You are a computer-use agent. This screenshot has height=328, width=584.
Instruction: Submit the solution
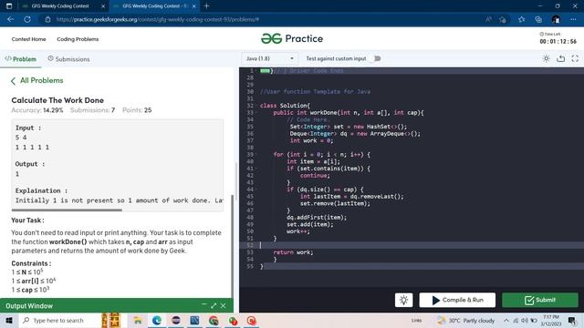540,300
